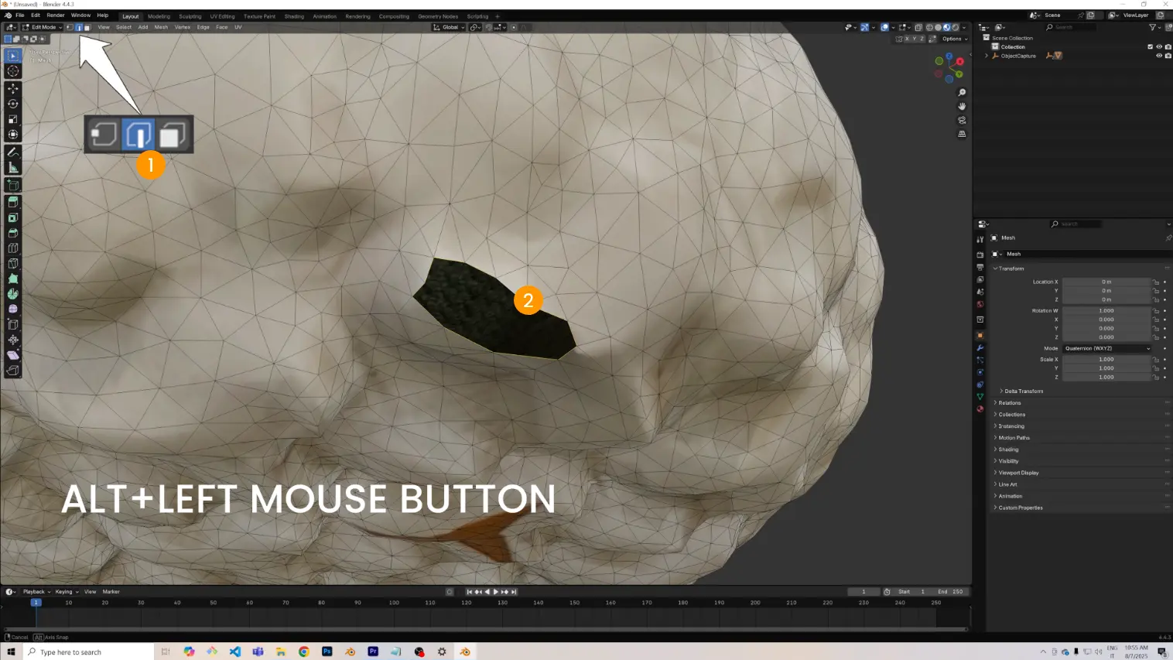Screen dimensions: 1173x660
Task: Click the zoom magnifier viewport icon
Action: point(962,93)
